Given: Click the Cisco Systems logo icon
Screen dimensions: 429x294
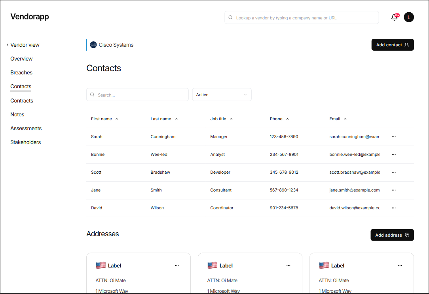Looking at the screenshot, I should click(93, 45).
